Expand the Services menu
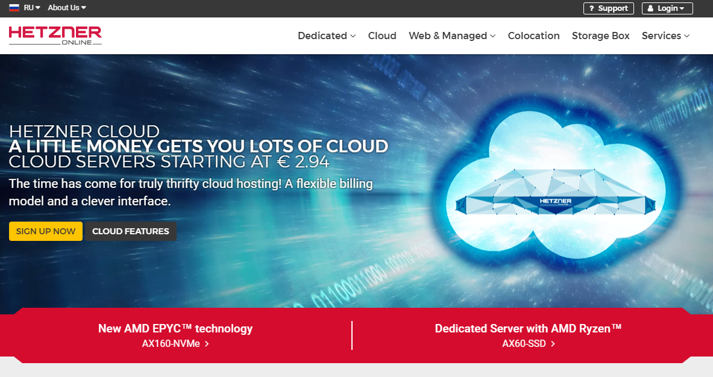 (665, 36)
